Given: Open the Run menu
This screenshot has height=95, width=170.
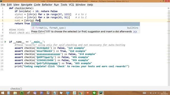Looking at the screenshot, I should click(x=56, y=5).
